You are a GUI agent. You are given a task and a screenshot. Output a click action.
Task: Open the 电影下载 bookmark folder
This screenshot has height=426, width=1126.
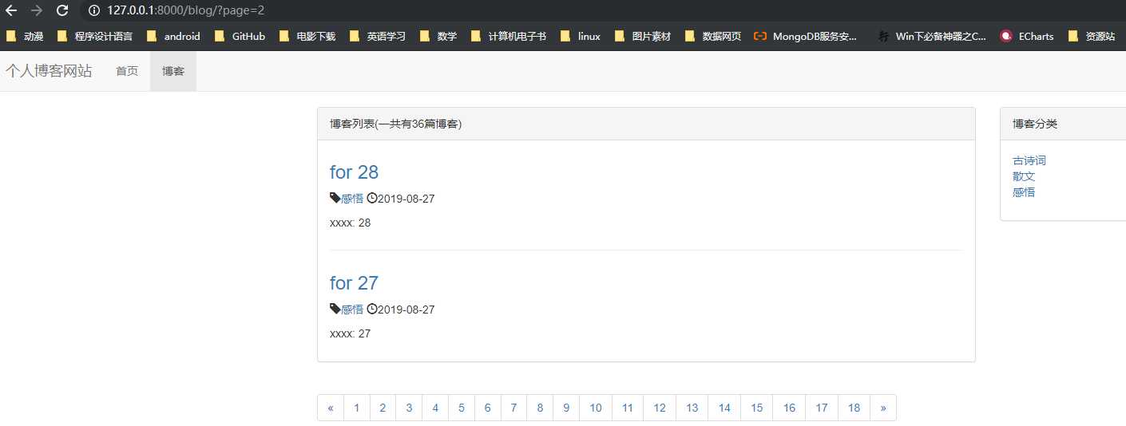307,36
